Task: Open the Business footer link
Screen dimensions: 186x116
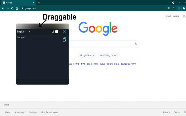Action: click(33, 112)
